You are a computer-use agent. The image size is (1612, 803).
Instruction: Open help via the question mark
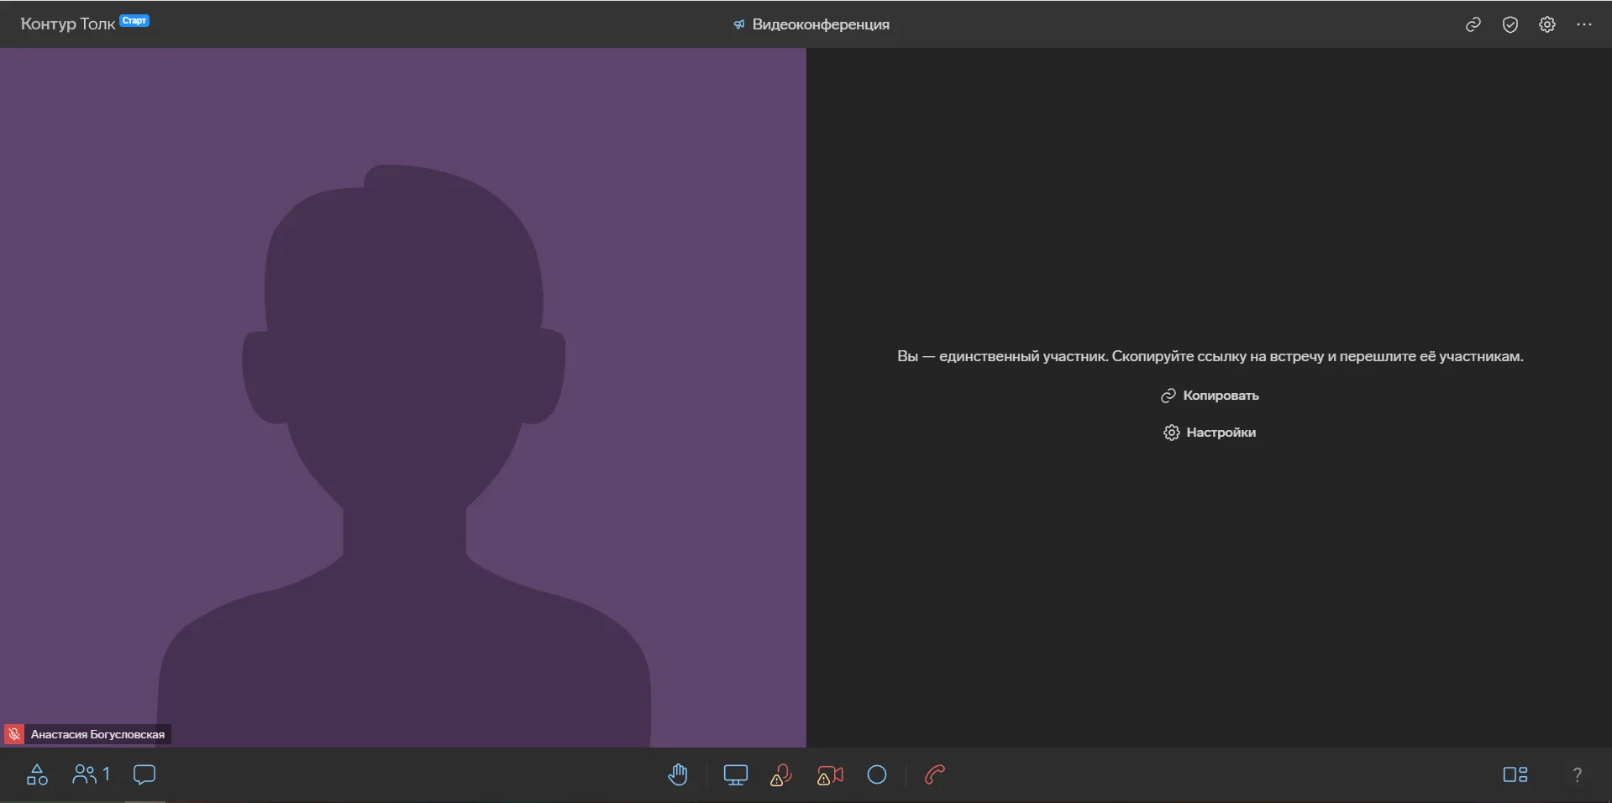1577,774
